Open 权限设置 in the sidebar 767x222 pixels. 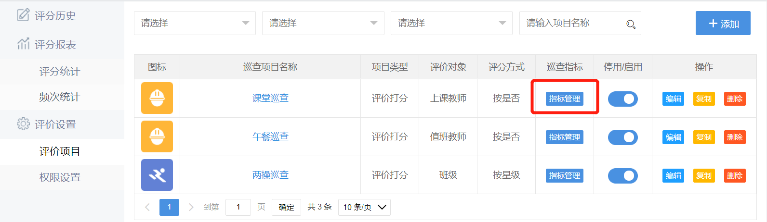tap(60, 177)
